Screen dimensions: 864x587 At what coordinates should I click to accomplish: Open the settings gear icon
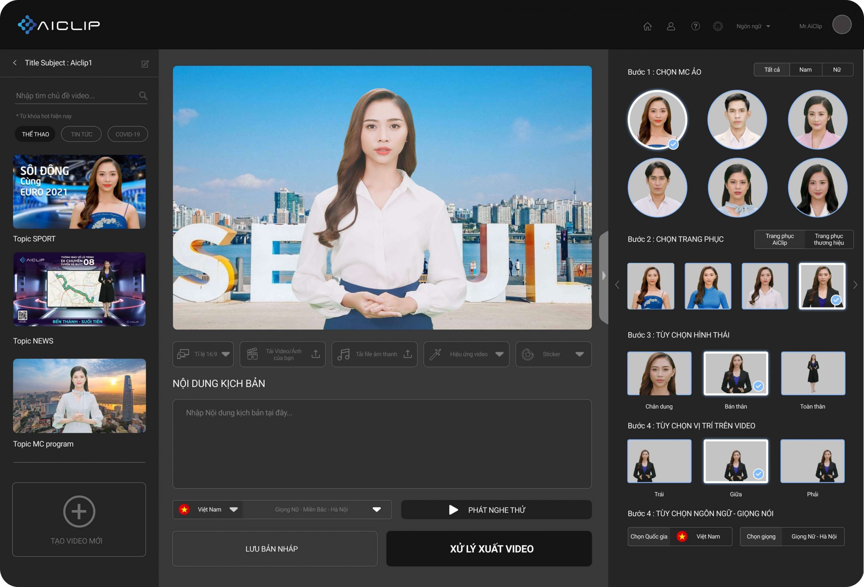point(718,26)
